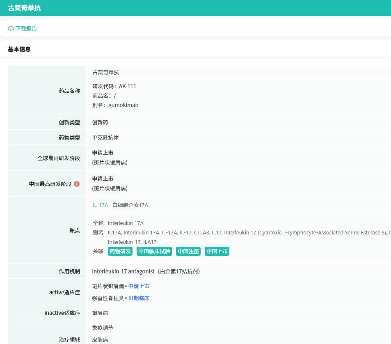
Task: Click 申请上市 link next to active 斑片状银屑病
Action: coord(139,286)
